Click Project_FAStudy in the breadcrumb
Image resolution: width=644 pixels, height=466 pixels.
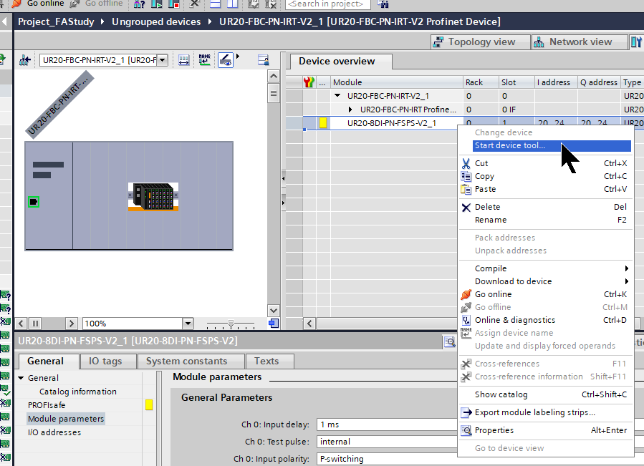point(56,21)
